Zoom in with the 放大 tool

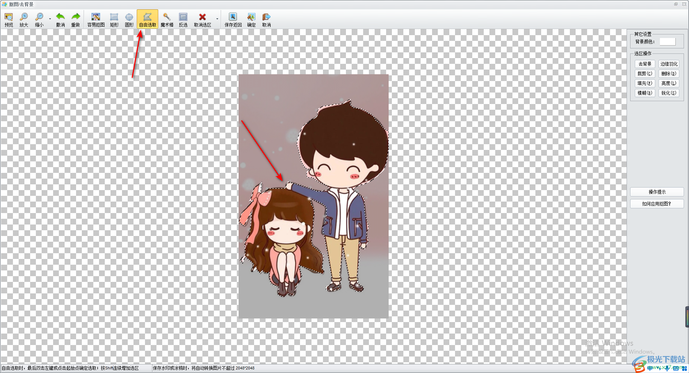[24, 19]
